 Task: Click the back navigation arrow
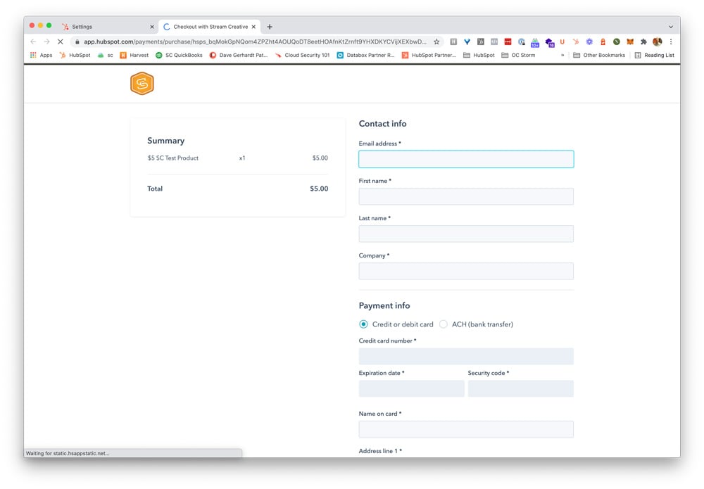[x=33, y=42]
